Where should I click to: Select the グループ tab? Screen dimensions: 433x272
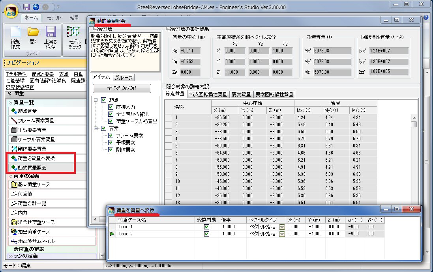(124, 78)
